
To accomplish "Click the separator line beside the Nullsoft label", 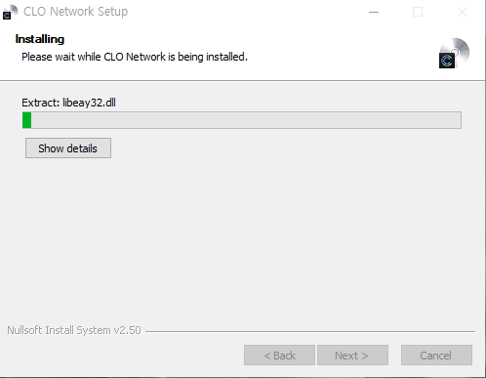I will pos(310,331).
